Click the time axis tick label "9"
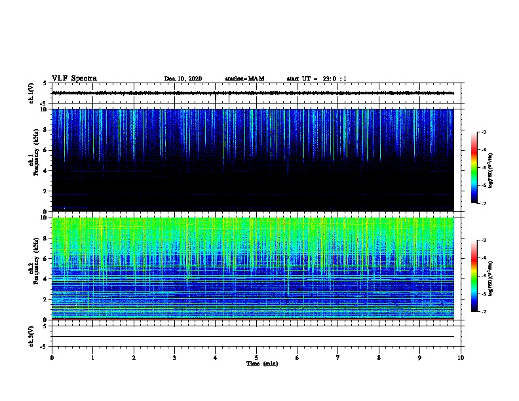This screenshot has width=519, height=401. coord(419,358)
